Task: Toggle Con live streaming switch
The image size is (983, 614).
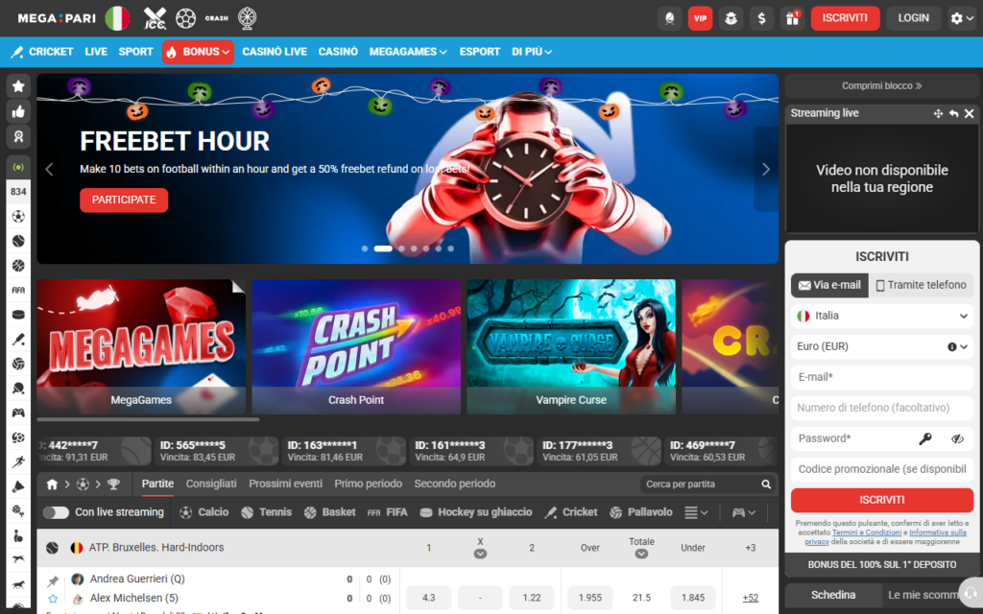Action: pyautogui.click(x=56, y=512)
